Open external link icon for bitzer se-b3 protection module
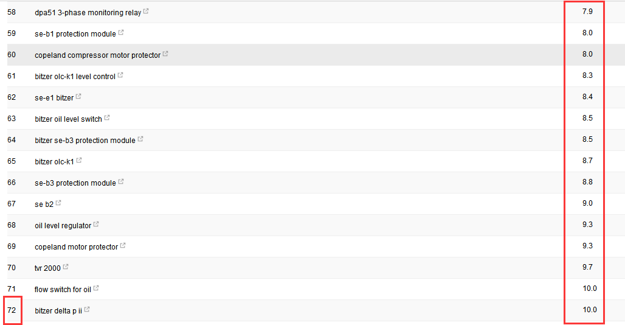 (x=140, y=139)
